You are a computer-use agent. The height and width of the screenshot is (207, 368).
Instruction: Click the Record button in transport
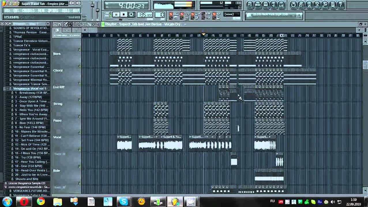pyautogui.click(x=131, y=15)
